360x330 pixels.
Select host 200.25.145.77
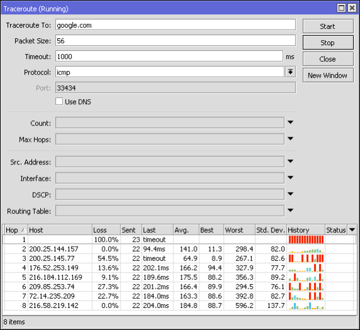(52, 258)
